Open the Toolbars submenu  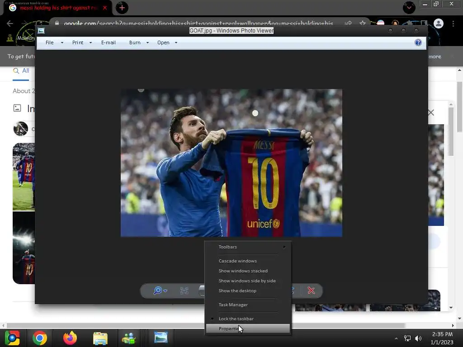[248, 247]
